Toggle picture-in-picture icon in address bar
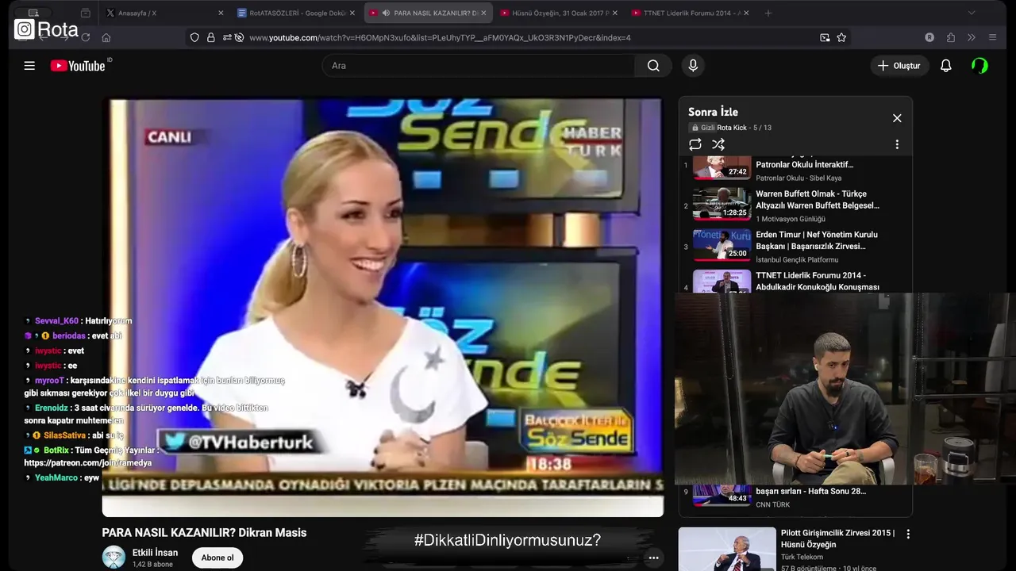The height and width of the screenshot is (571, 1016). pyautogui.click(x=825, y=37)
